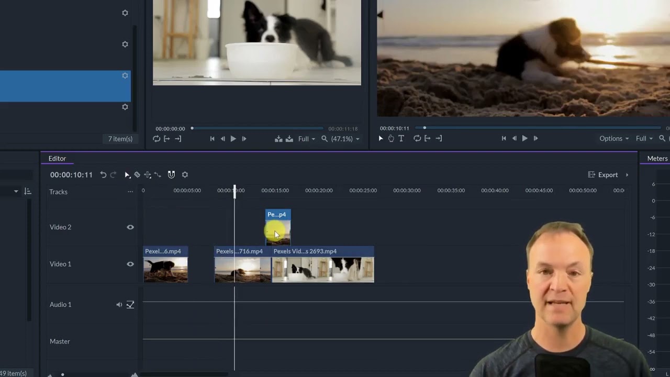The height and width of the screenshot is (377, 670).
Task: Click the gear on the highlighted blue row
Action: click(x=125, y=75)
